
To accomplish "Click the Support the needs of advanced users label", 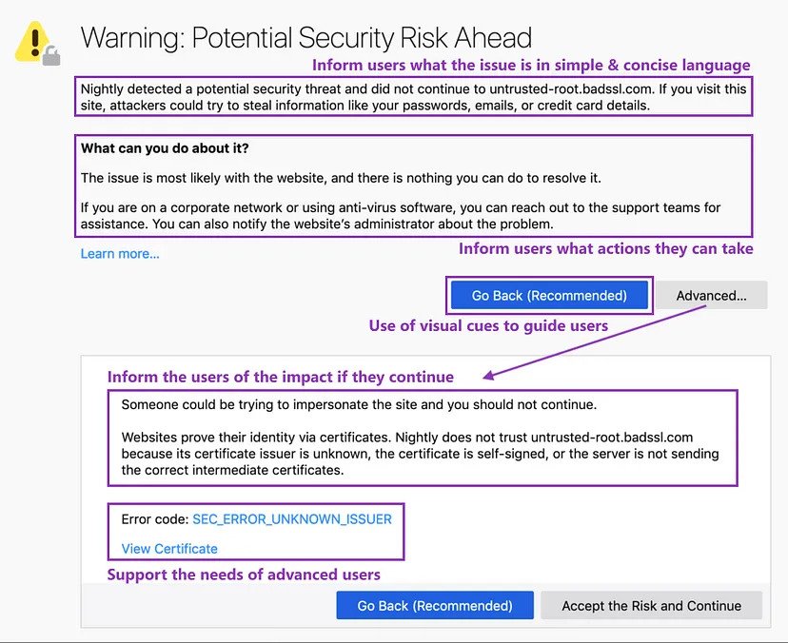I will (244, 575).
